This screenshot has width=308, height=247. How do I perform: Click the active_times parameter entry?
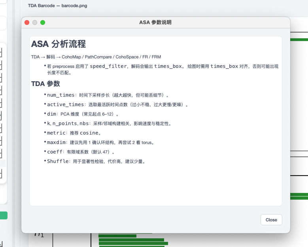[66, 105]
